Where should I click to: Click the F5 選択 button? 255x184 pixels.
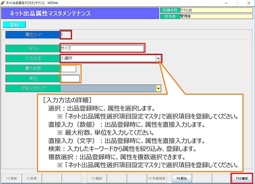coord(97,178)
